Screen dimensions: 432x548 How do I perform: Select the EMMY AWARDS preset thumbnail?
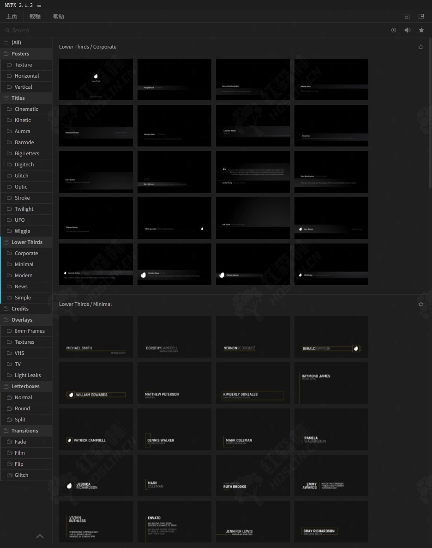331,475
